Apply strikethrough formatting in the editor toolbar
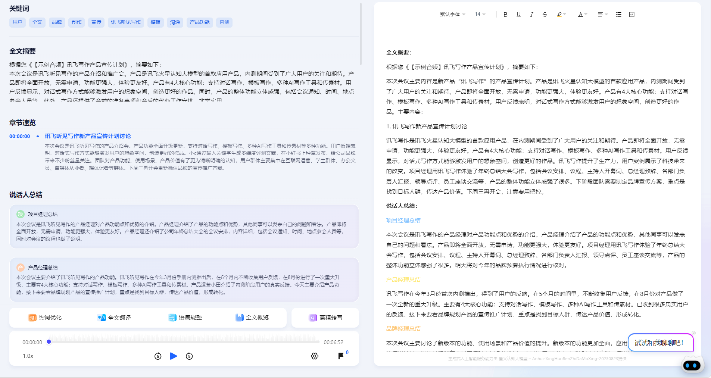Screen dimensions: 711x378 point(545,15)
